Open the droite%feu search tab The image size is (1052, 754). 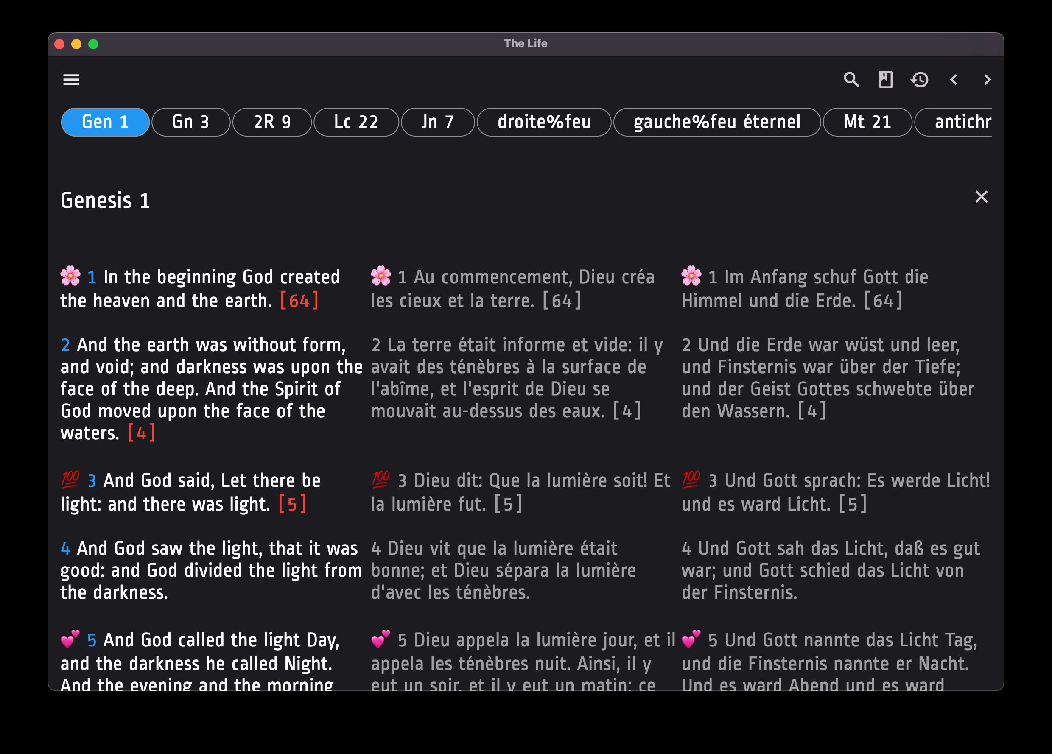pyautogui.click(x=544, y=122)
